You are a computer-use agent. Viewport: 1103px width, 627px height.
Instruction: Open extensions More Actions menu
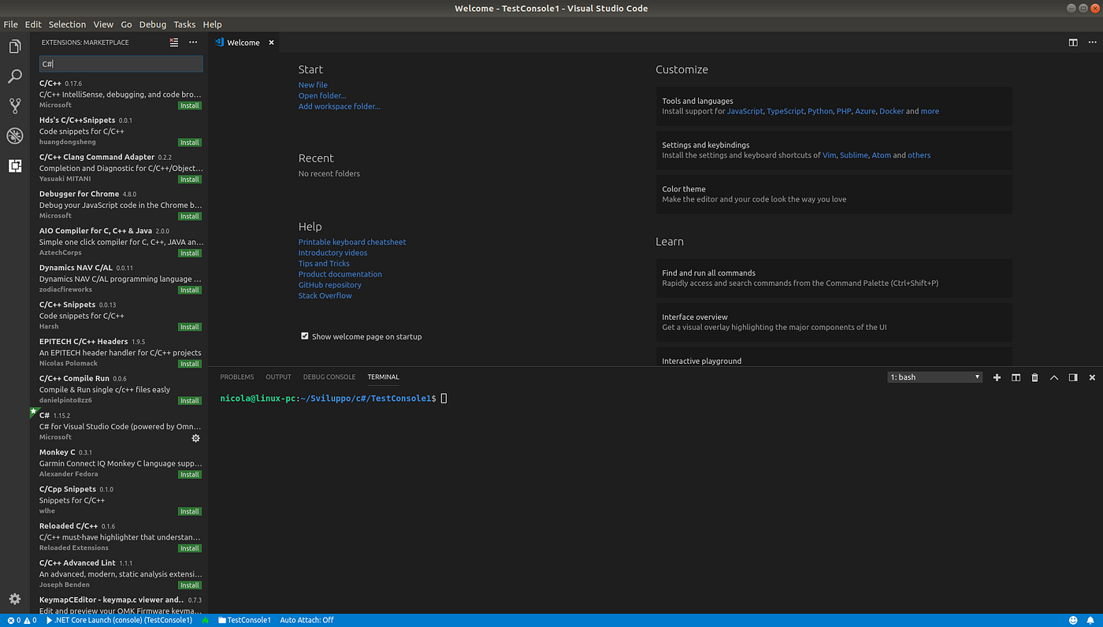[193, 42]
